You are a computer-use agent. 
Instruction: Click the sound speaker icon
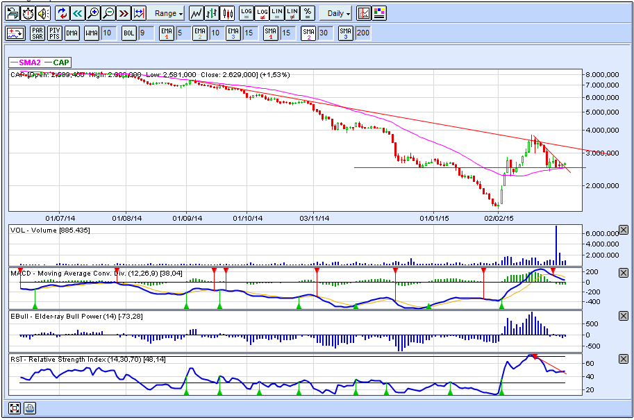[x=43, y=13]
